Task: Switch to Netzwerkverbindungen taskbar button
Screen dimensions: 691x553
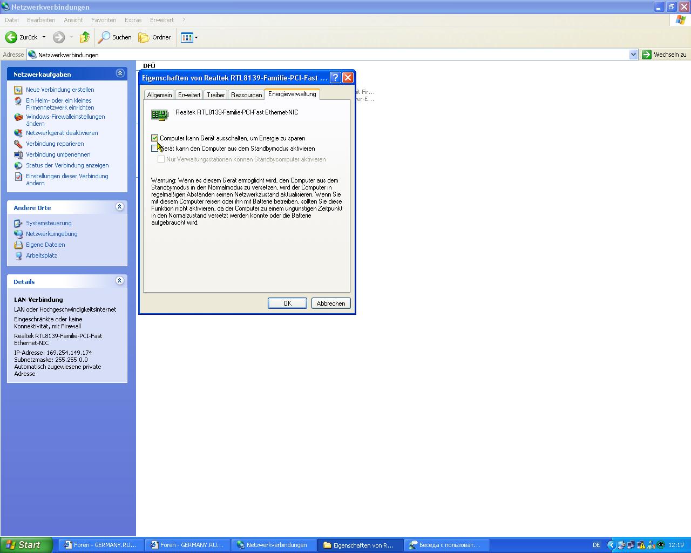Action: click(274, 545)
